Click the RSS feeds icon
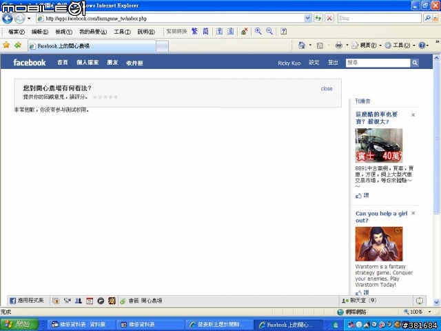This screenshot has height=331, width=441. coord(320,46)
